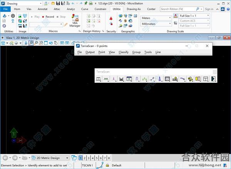Click the TSCAN I status bar field
This screenshot has height=169, width=231.
(87, 165)
